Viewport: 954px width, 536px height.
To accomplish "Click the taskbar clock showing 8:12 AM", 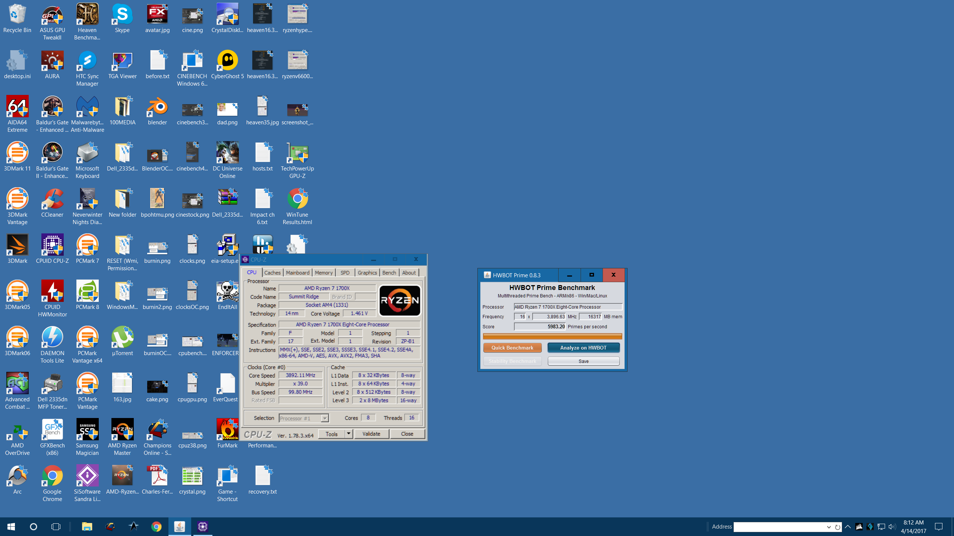I will pyautogui.click(x=914, y=527).
